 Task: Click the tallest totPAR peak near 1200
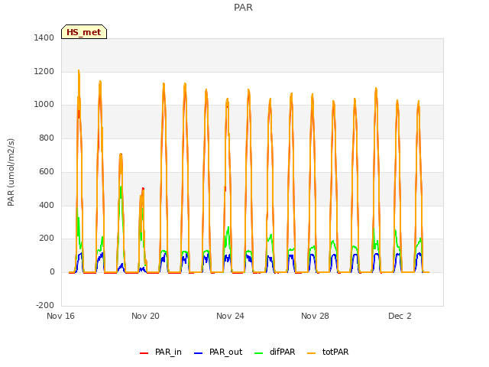pos(79,70)
